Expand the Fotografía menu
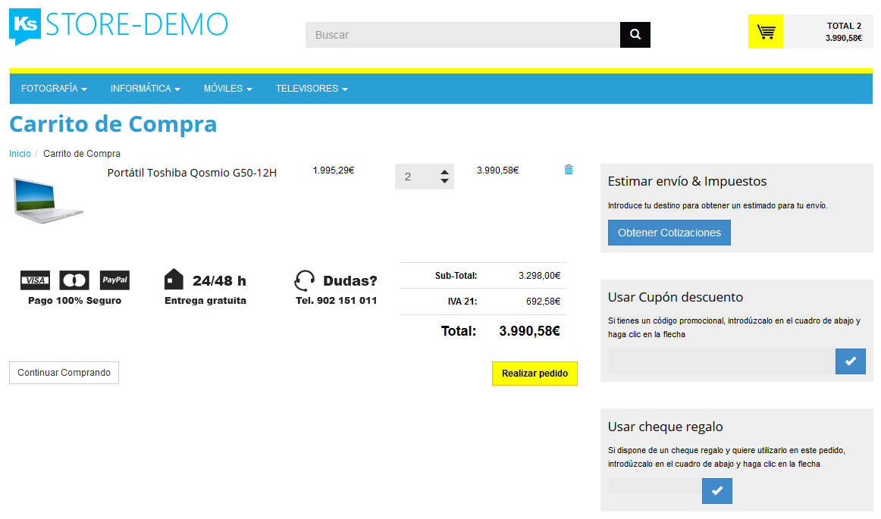This screenshot has height=519, width=881. coord(54,89)
